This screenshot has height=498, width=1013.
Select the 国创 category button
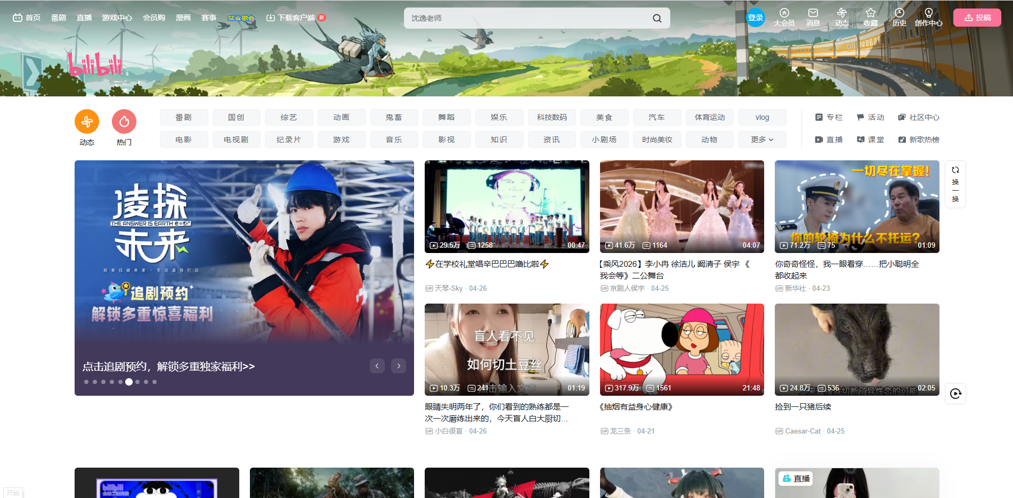(x=236, y=117)
